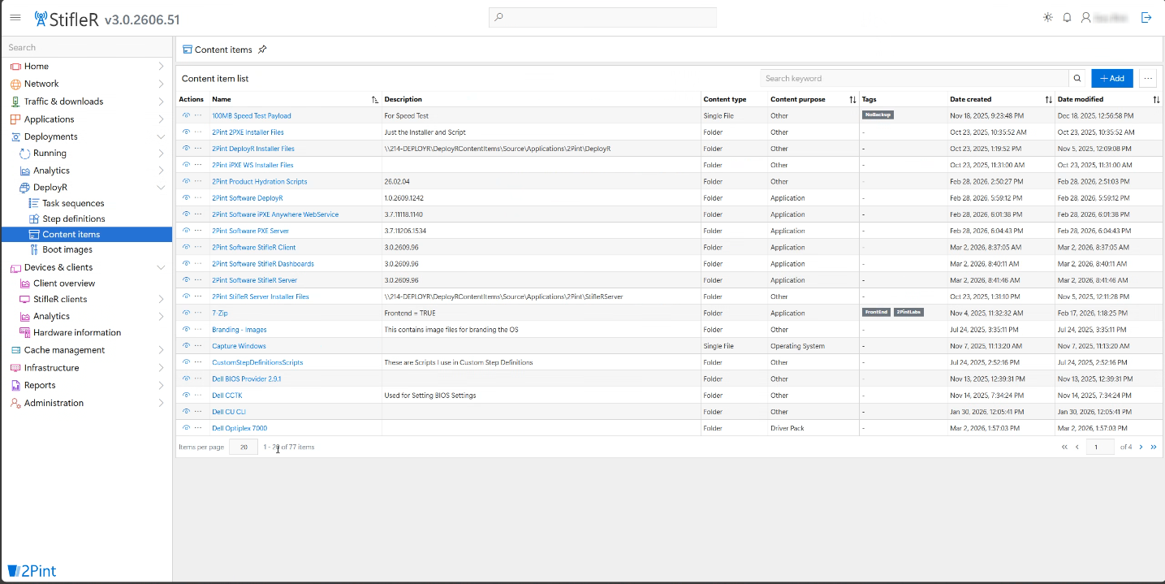Open Step definitions in sidebar

[74, 218]
